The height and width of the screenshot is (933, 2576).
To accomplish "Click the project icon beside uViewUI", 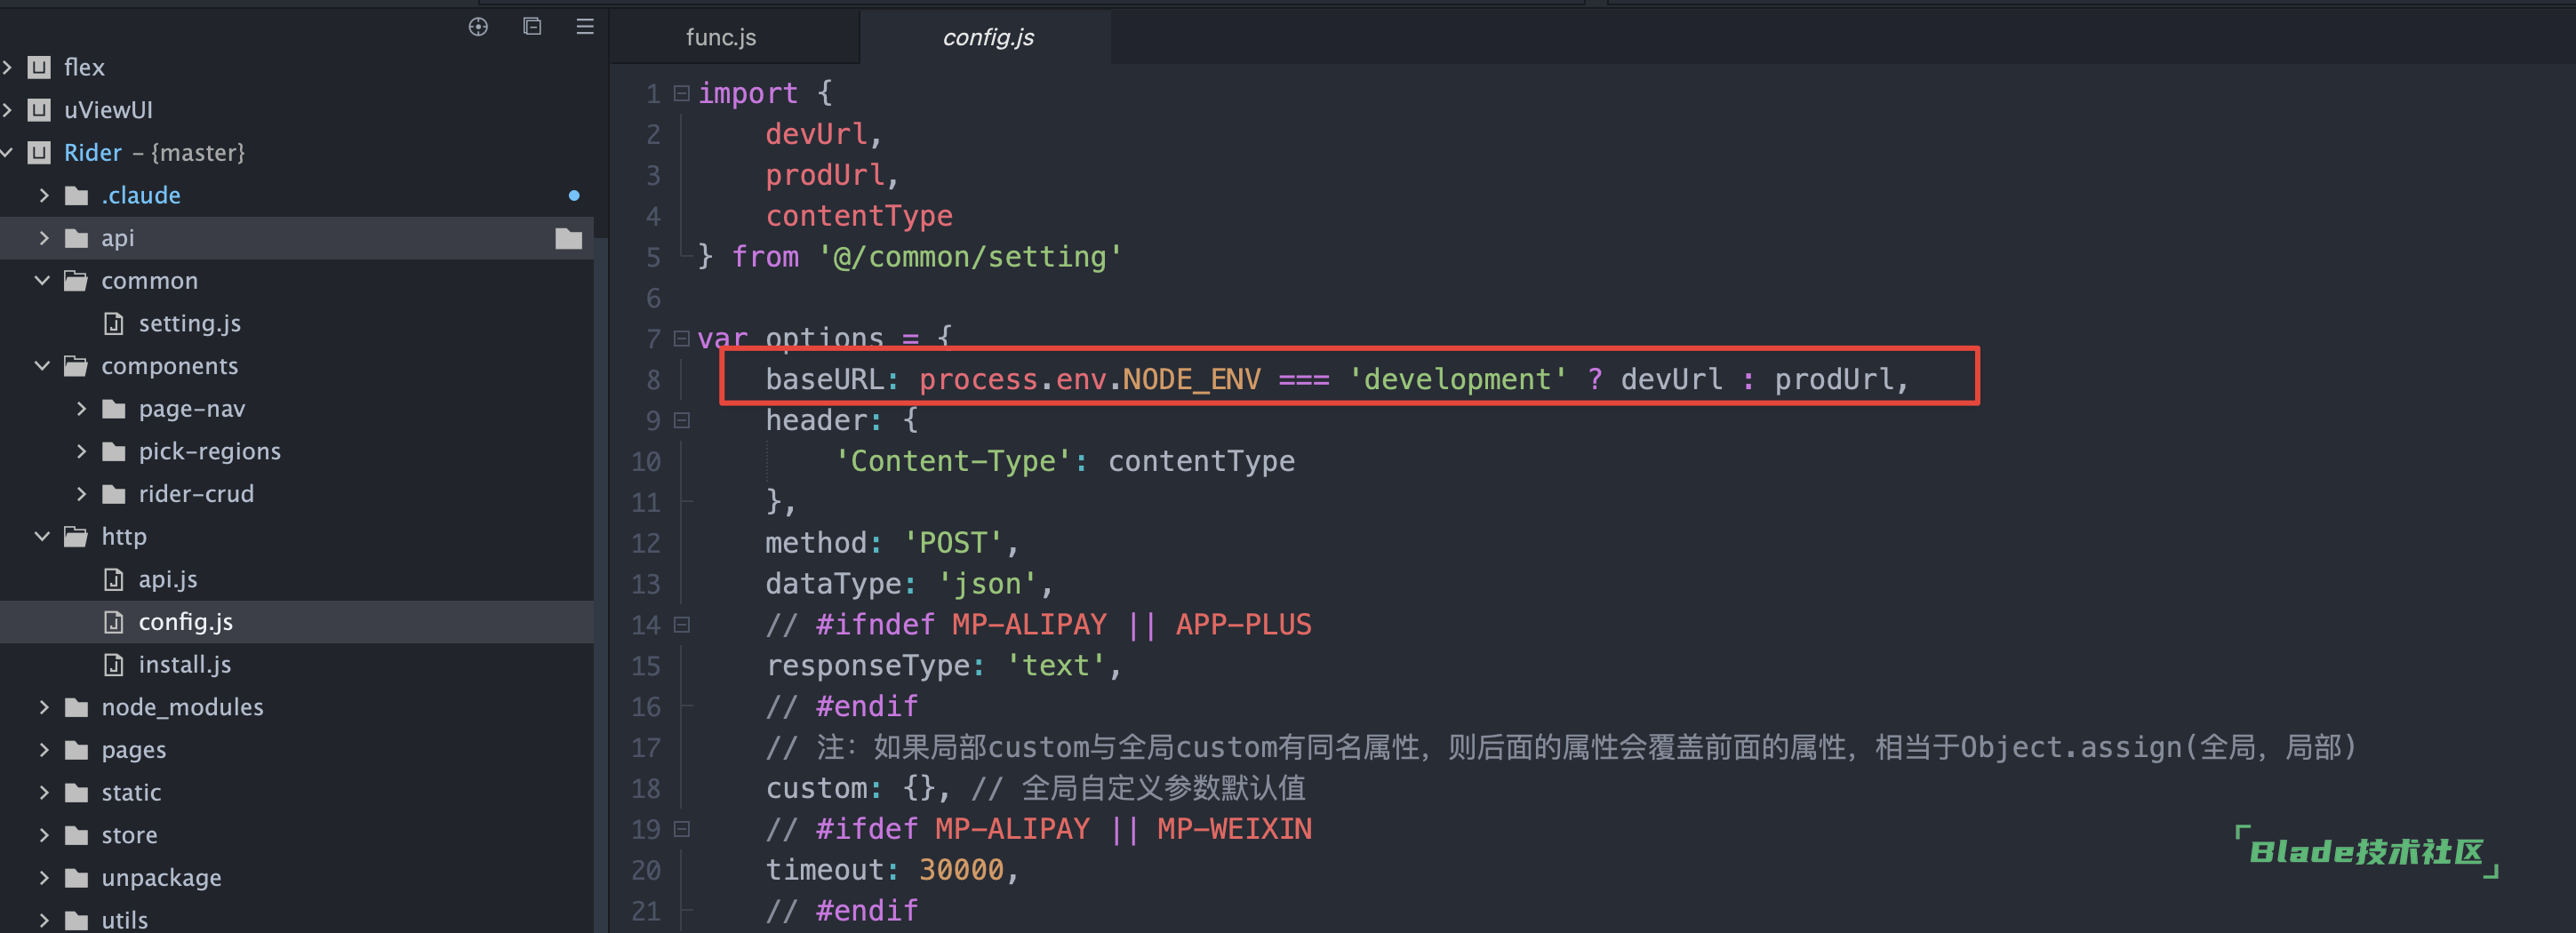I will [38, 110].
